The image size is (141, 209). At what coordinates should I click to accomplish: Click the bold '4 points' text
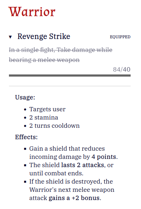tap(104, 157)
